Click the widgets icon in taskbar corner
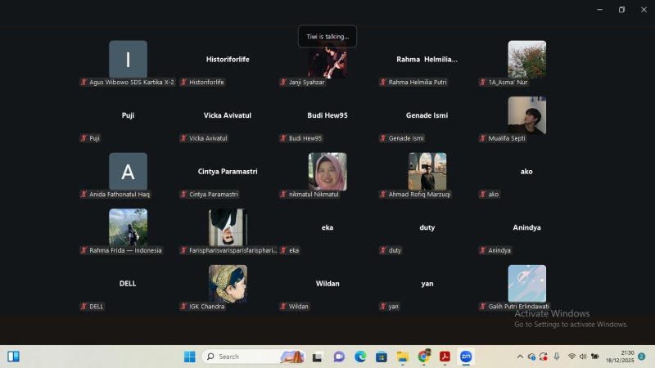The width and height of the screenshot is (655, 368). point(13,357)
